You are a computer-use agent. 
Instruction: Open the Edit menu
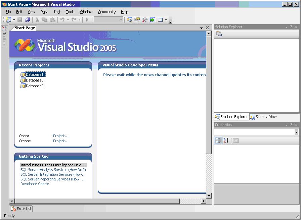[19, 12]
